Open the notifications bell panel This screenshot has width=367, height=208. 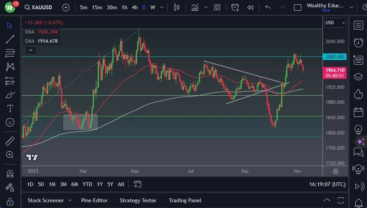[359, 203]
